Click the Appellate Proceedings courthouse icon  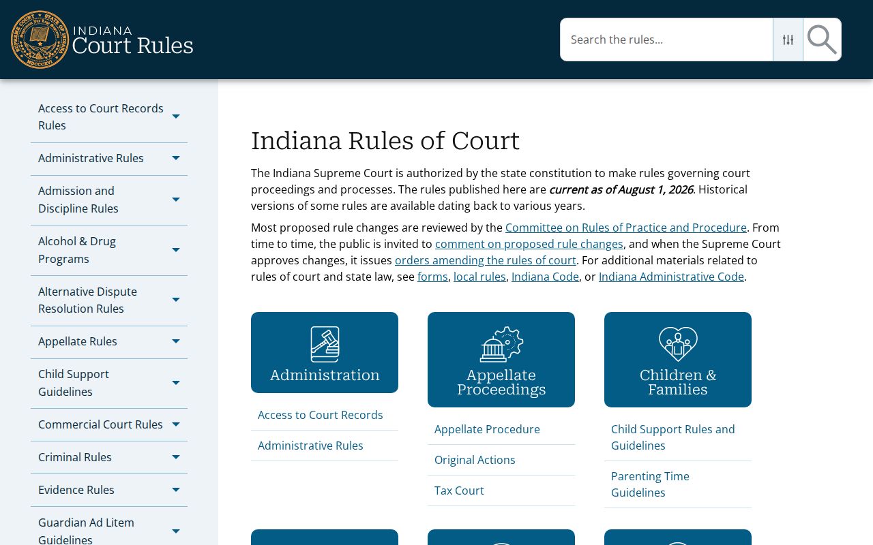(501, 345)
